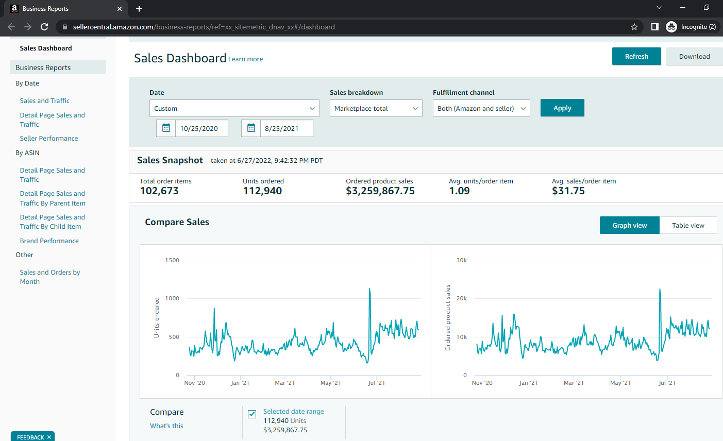Click the Learn more link
723x441 pixels.
tap(246, 59)
